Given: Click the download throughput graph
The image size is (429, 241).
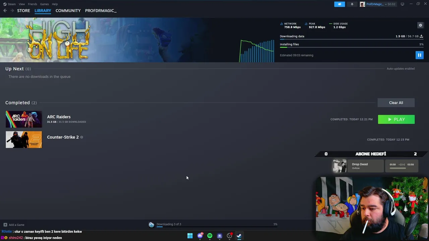Looking at the screenshot, I should point(257,51).
